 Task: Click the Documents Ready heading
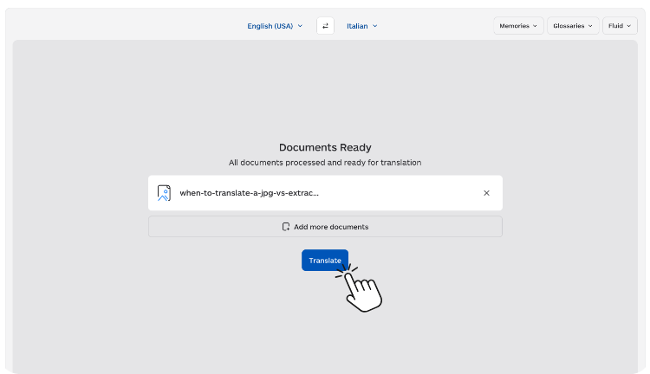tap(325, 147)
